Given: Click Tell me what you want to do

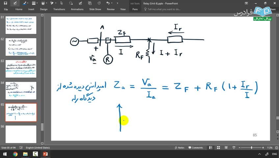Looking at the screenshot, I should tap(164, 9).
